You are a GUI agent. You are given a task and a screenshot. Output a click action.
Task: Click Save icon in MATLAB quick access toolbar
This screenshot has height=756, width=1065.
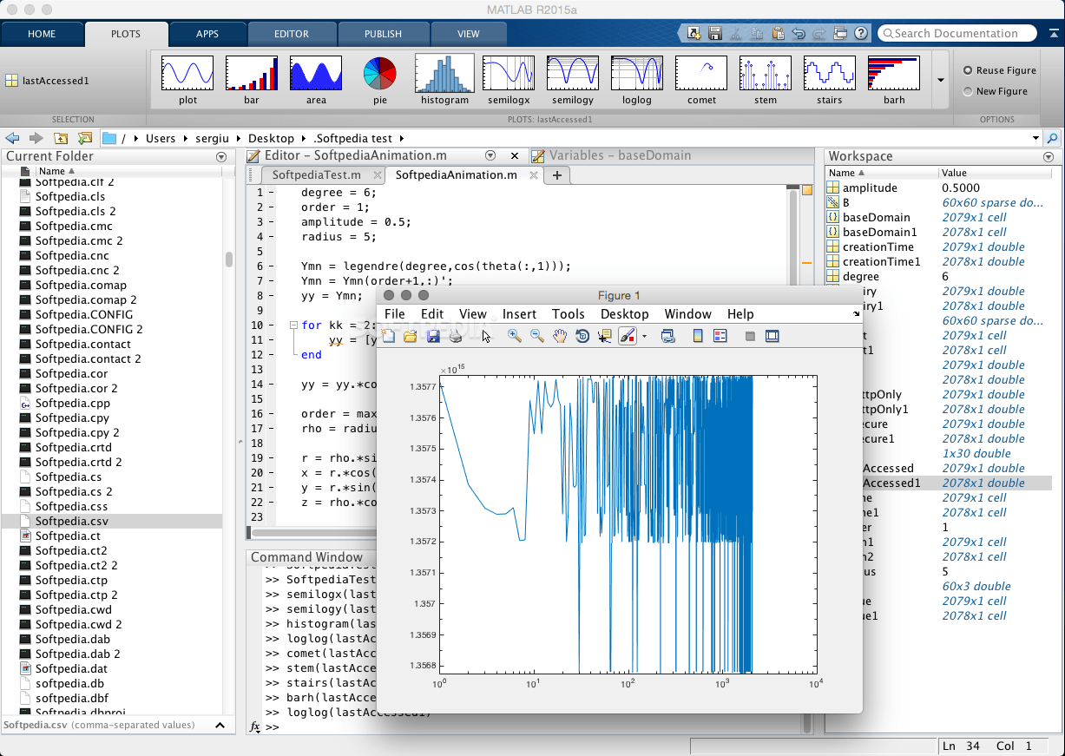715,33
